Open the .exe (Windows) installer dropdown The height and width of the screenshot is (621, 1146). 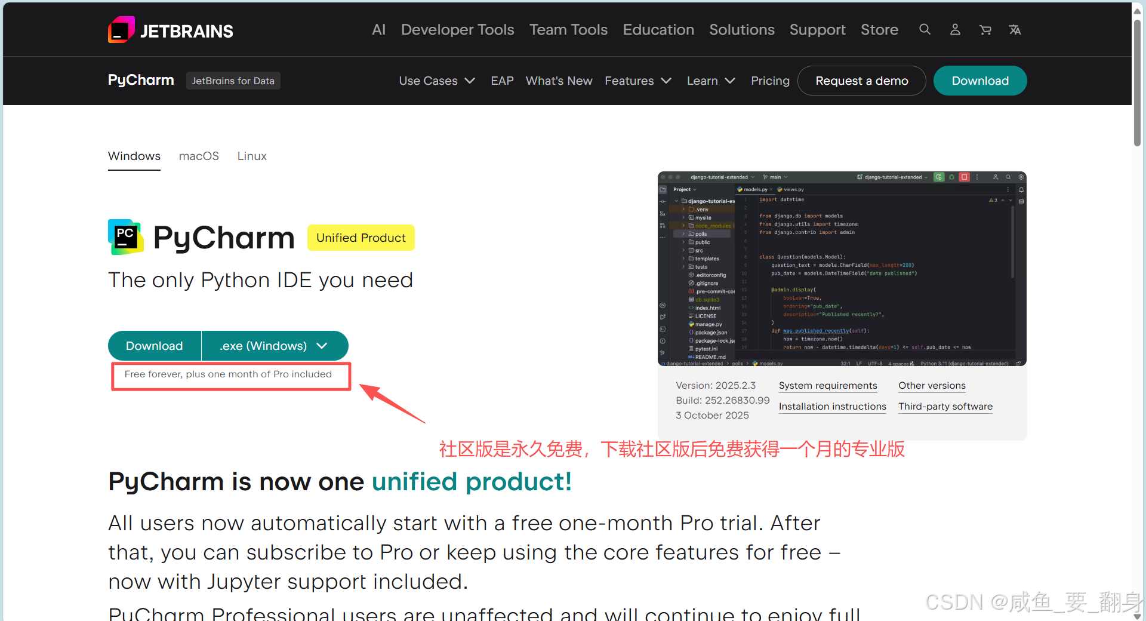coord(275,346)
